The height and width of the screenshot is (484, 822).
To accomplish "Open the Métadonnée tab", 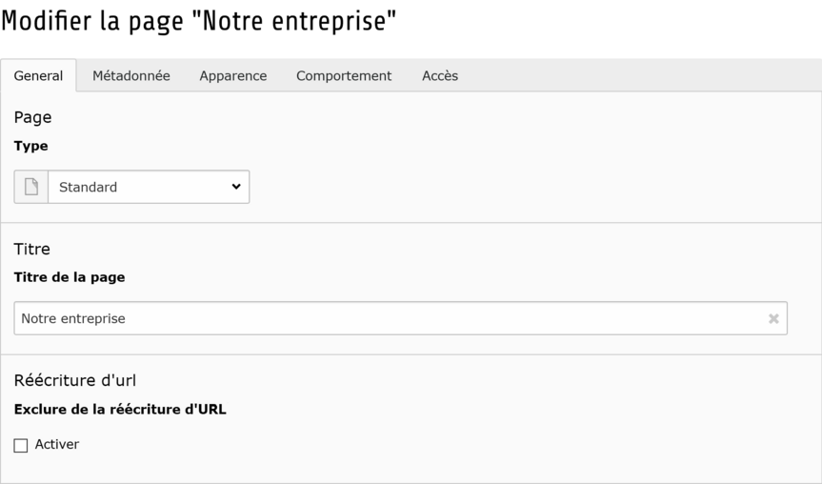I will (x=131, y=76).
